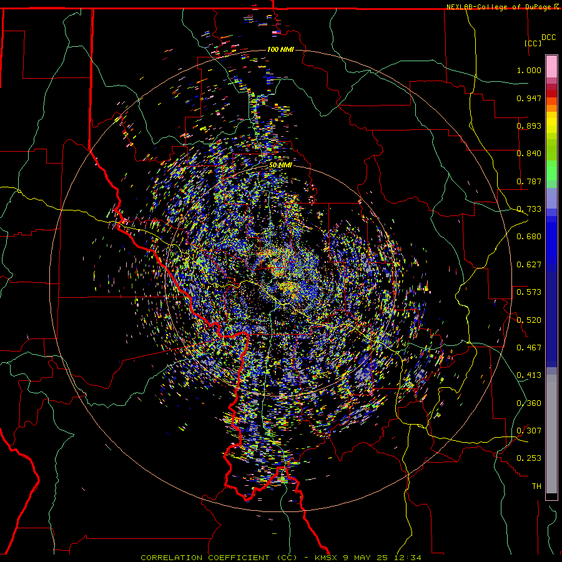
Task: Click the 0.253 scale value
Action: [529, 458]
